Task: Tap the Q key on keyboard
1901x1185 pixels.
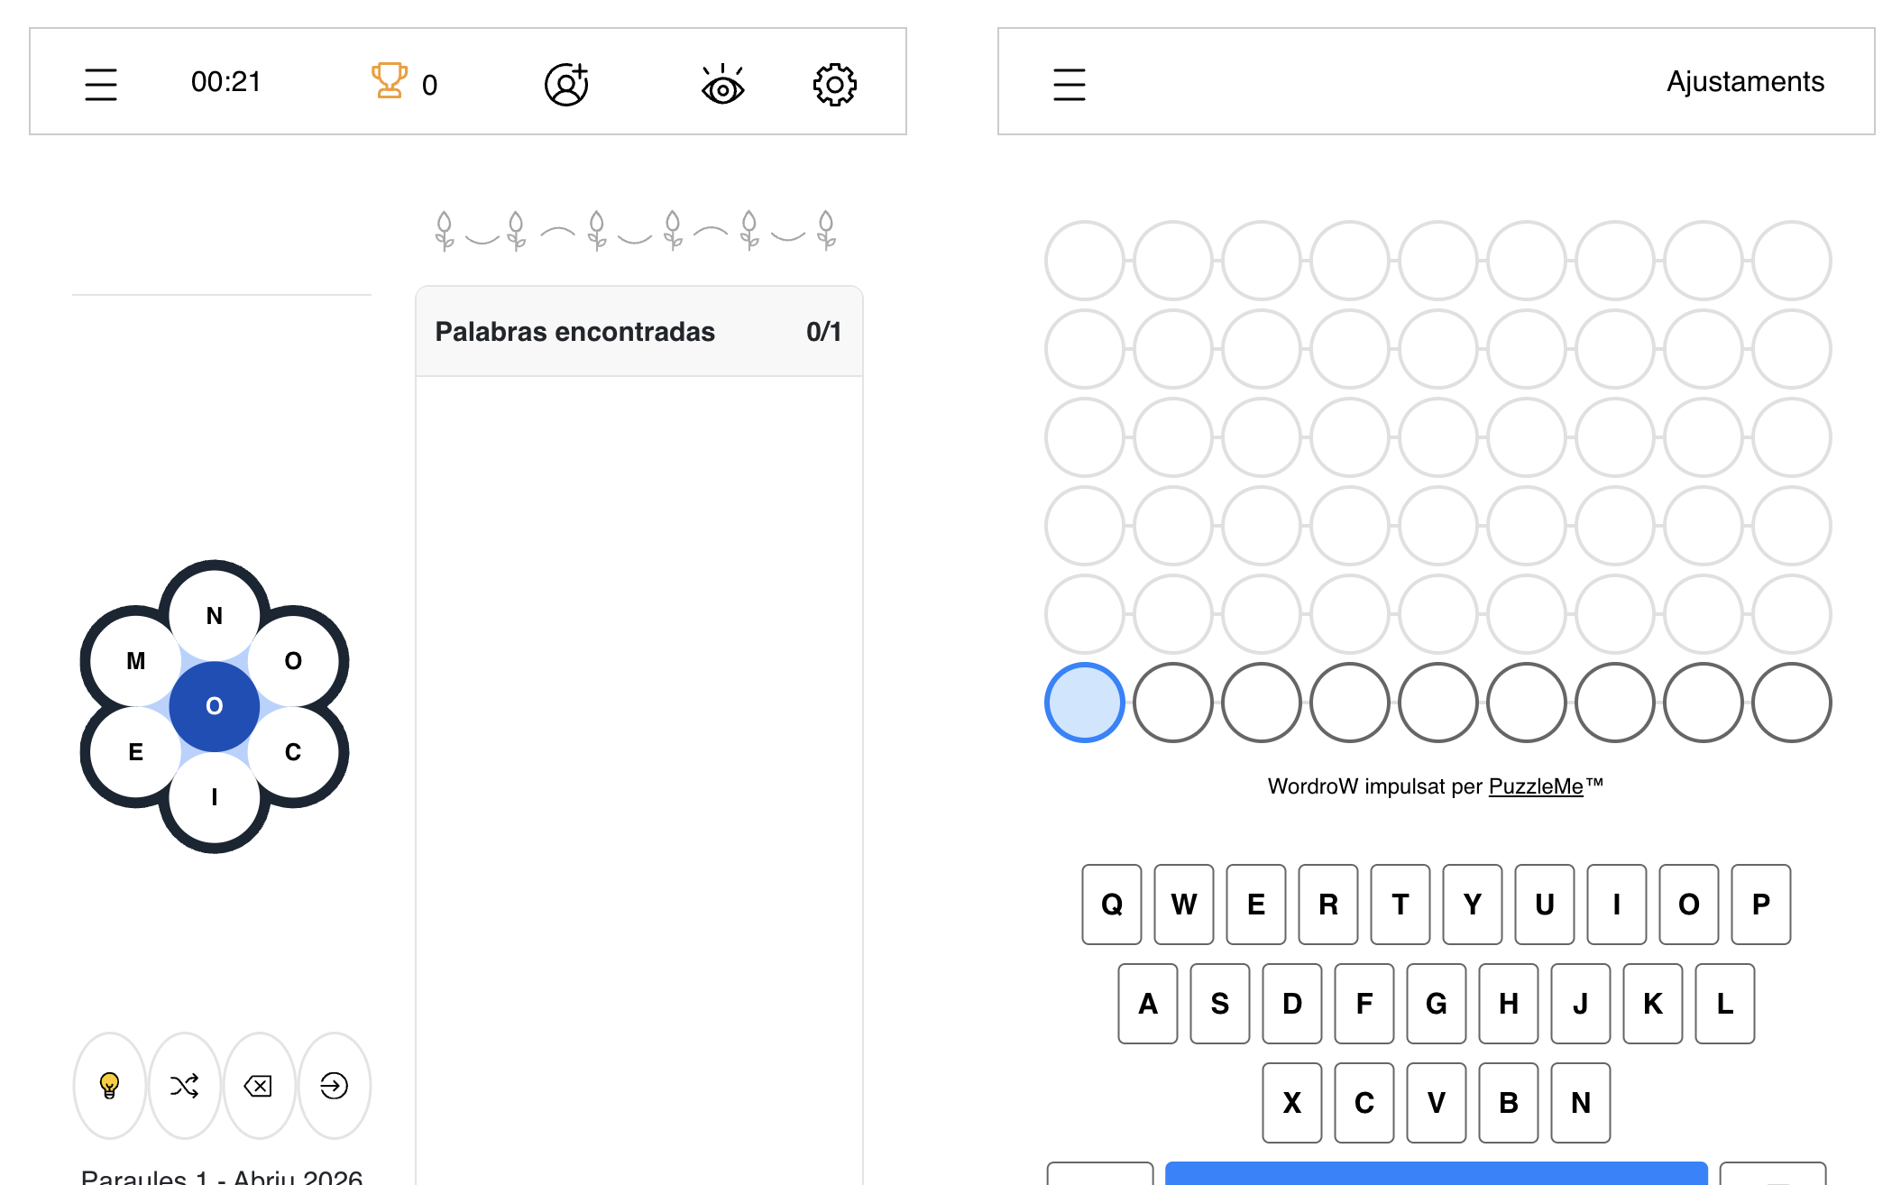Action: click(x=1112, y=905)
